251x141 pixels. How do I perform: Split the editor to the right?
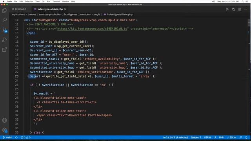pos(240,9)
